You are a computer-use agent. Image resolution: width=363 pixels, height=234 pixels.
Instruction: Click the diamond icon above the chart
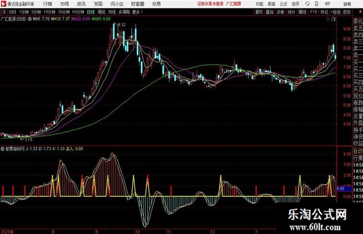click(x=328, y=19)
